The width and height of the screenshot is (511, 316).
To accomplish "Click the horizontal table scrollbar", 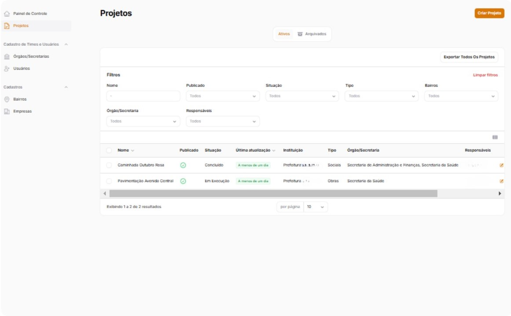I will point(273,194).
